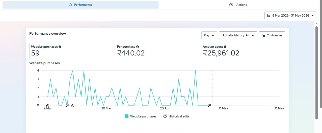
Task: Click the caret arrow in Day dropdown
Action: (213, 36)
